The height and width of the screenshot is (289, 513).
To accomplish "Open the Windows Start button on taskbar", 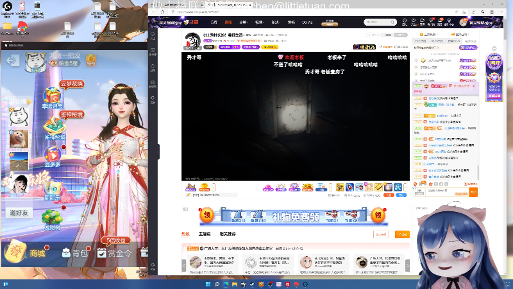I will 208,284.
